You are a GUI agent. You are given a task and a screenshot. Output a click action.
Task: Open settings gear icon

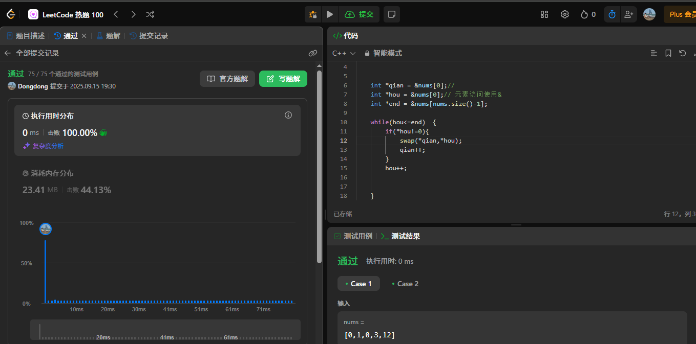tap(565, 14)
